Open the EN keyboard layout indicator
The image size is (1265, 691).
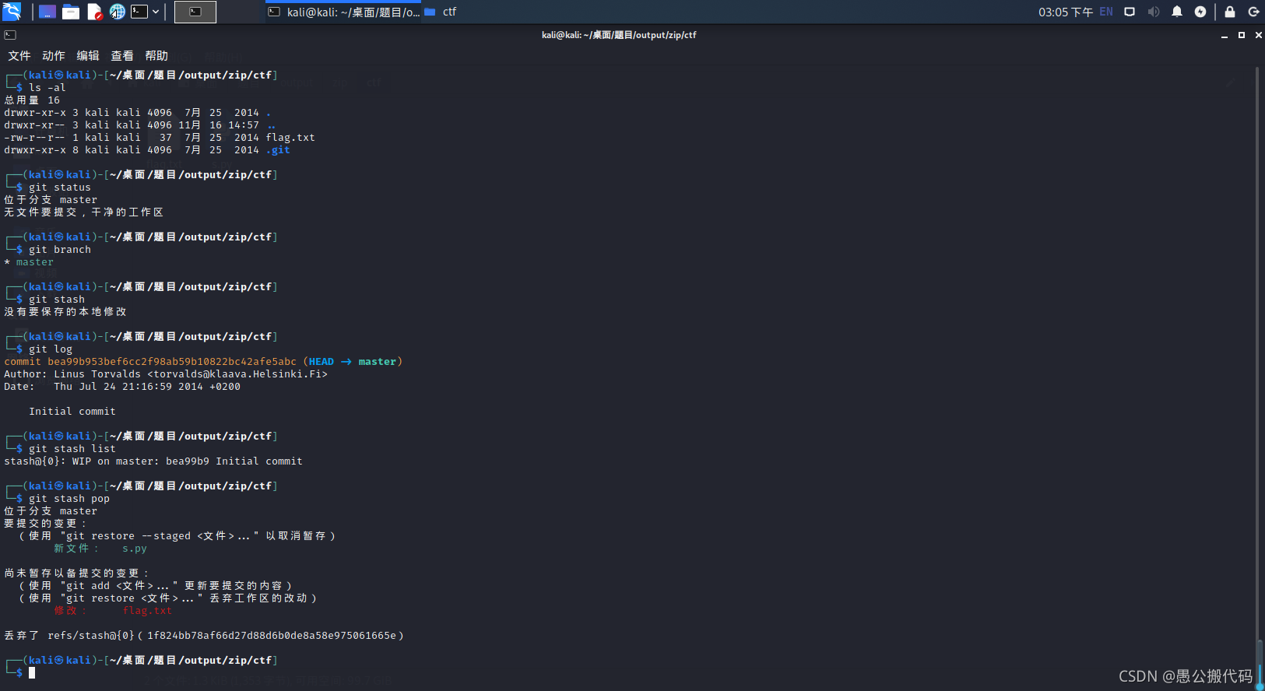pos(1106,12)
